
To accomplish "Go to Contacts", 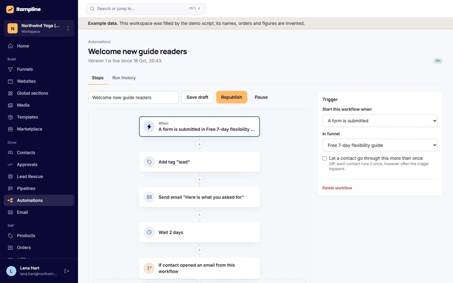I will [39, 153].
